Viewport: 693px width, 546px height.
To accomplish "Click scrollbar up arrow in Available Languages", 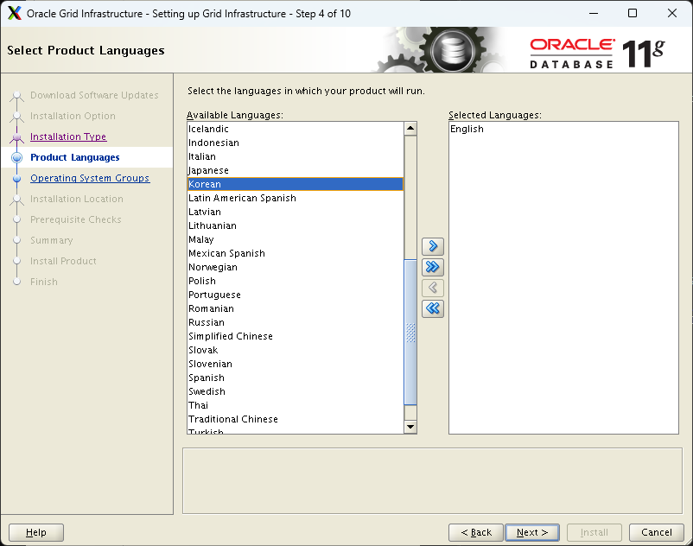I will point(410,129).
